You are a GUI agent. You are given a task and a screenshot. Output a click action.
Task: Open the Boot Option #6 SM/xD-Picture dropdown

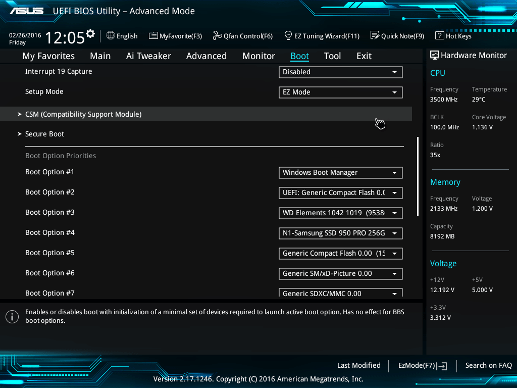tap(341, 274)
